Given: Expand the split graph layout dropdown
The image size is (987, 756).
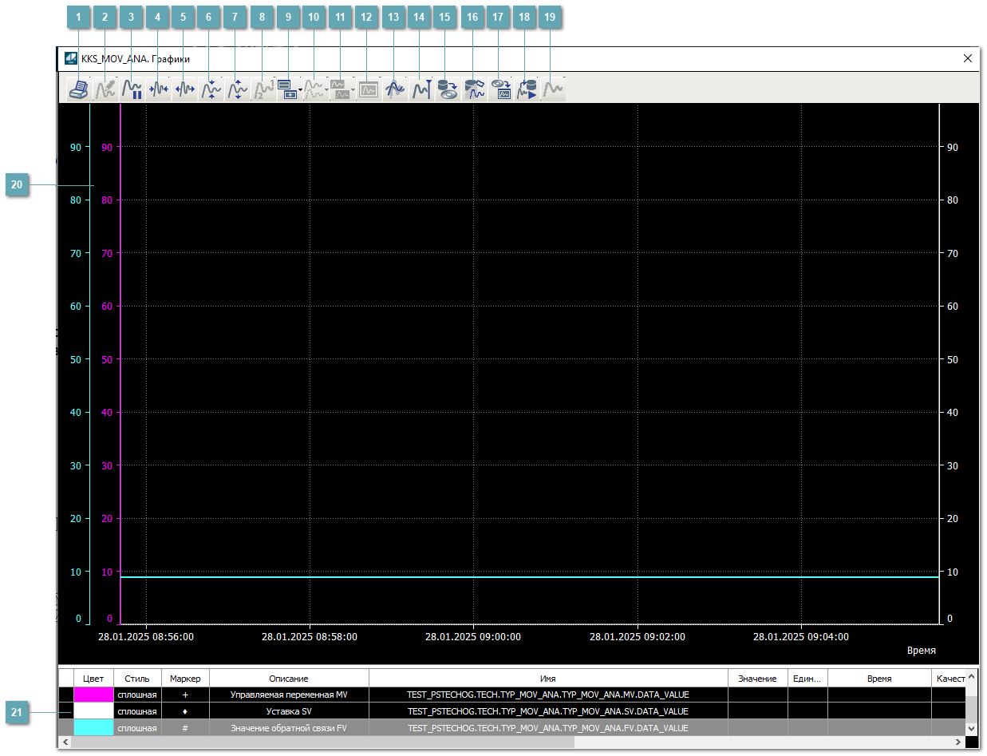Looking at the screenshot, I should click(x=353, y=91).
